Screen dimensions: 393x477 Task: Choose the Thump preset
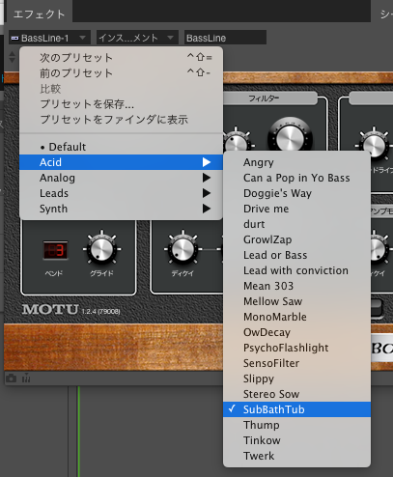(x=296, y=425)
